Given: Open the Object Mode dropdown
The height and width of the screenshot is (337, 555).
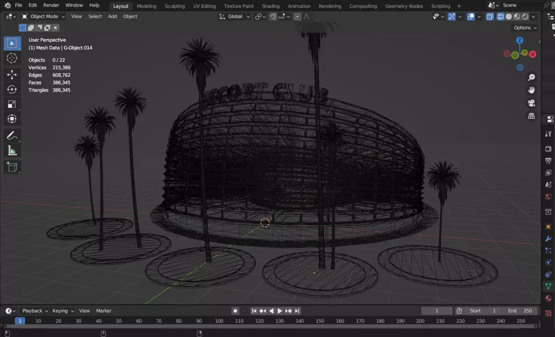Looking at the screenshot, I should point(43,17).
